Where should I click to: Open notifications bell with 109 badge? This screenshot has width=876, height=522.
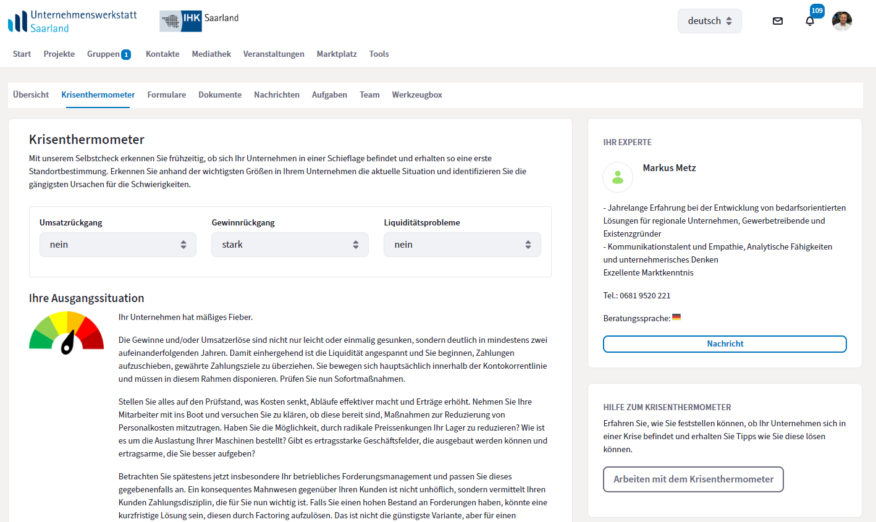[x=810, y=21]
